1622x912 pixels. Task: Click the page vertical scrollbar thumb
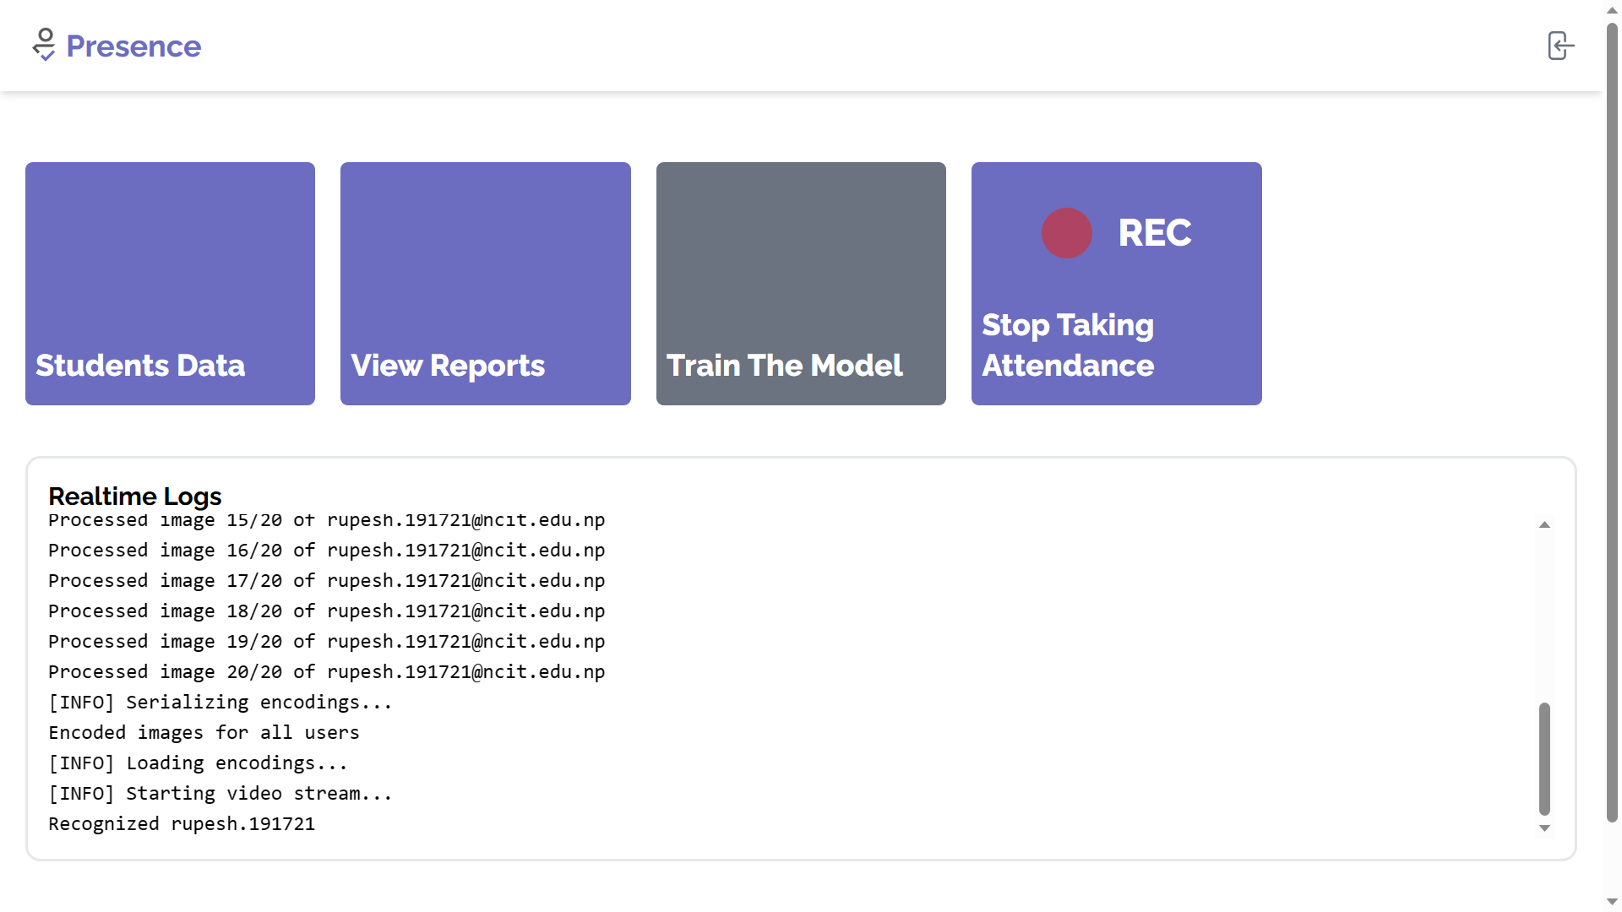pyautogui.click(x=1612, y=422)
